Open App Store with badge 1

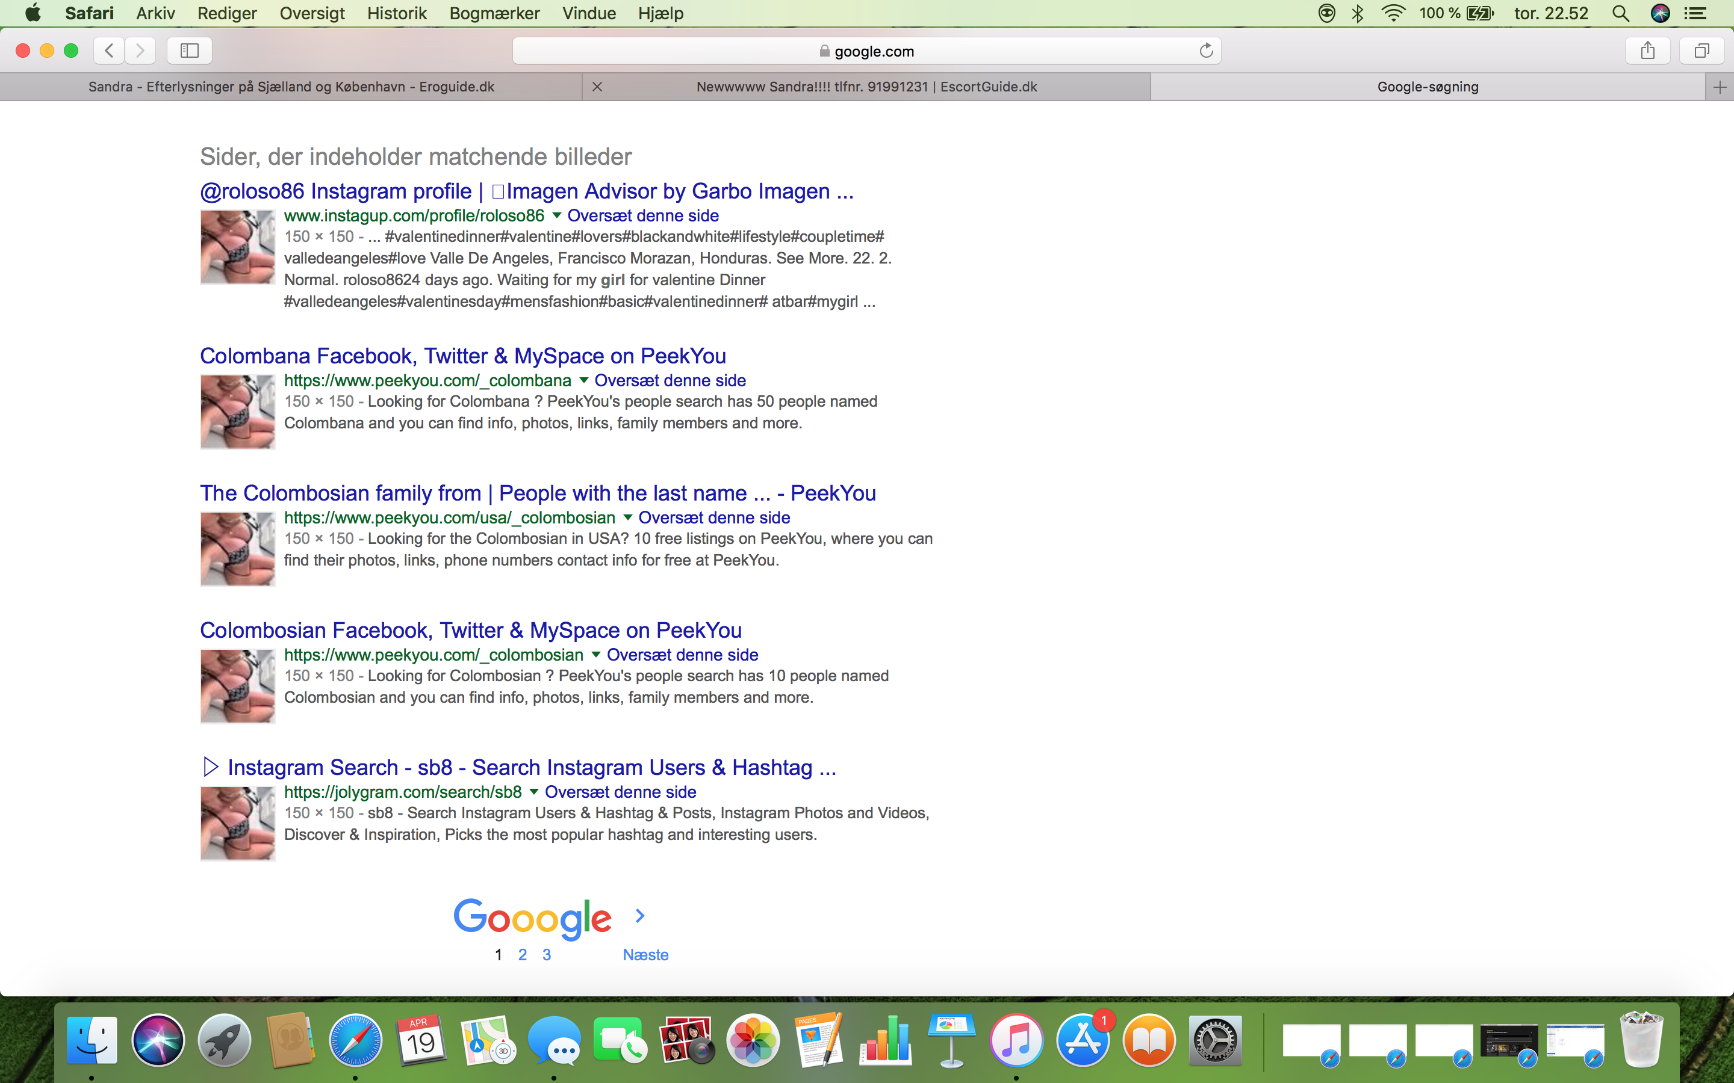click(x=1083, y=1040)
